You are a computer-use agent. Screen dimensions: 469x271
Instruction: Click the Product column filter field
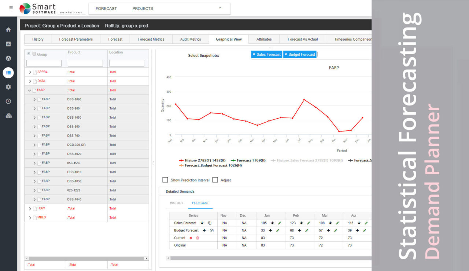click(x=85, y=63)
